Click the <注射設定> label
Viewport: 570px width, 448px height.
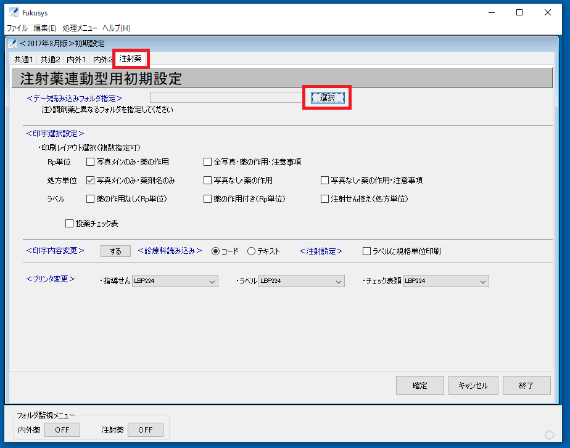pos(321,251)
